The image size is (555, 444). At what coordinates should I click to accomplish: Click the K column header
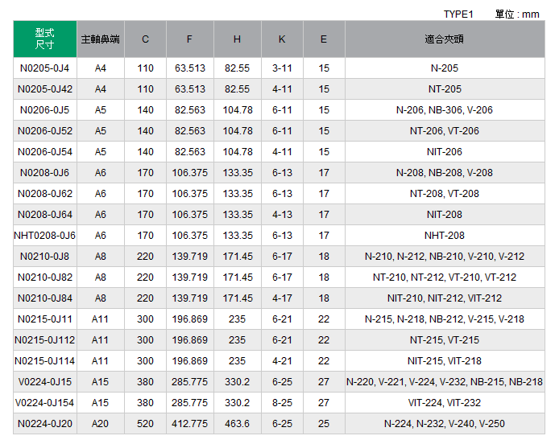point(282,39)
